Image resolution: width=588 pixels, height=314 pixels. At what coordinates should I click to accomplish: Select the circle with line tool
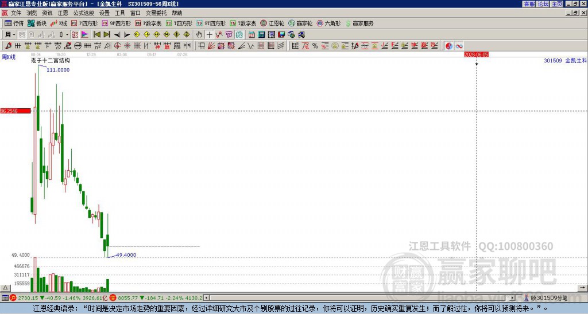click(78, 46)
